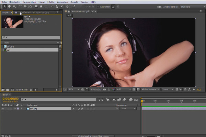
Task: Switch to Effekteinstellungen: grl.jpg tab
Action: tap(35, 12)
